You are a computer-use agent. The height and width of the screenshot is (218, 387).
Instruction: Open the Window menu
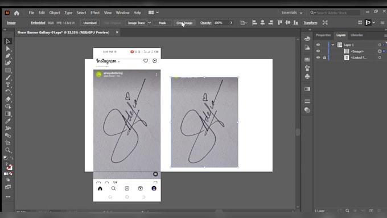[x=123, y=13]
